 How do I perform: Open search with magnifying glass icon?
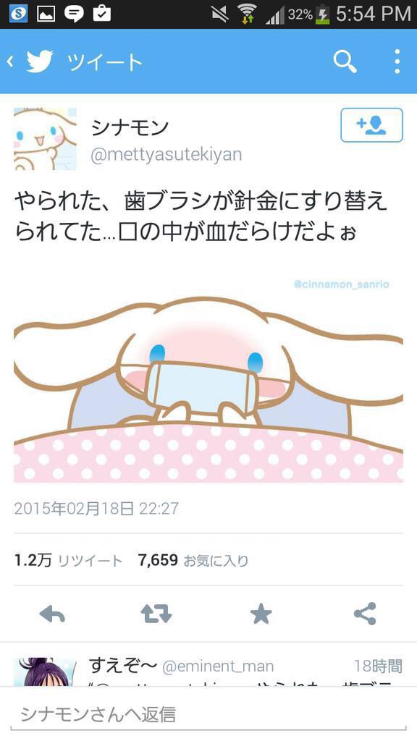(345, 62)
